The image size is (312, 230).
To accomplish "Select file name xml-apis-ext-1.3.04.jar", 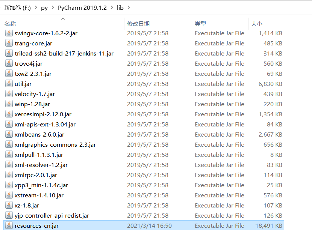I will pos(45,125).
